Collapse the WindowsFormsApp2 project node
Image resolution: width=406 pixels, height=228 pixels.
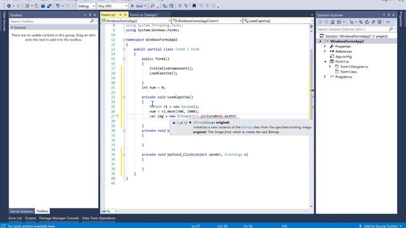[x=320, y=41]
